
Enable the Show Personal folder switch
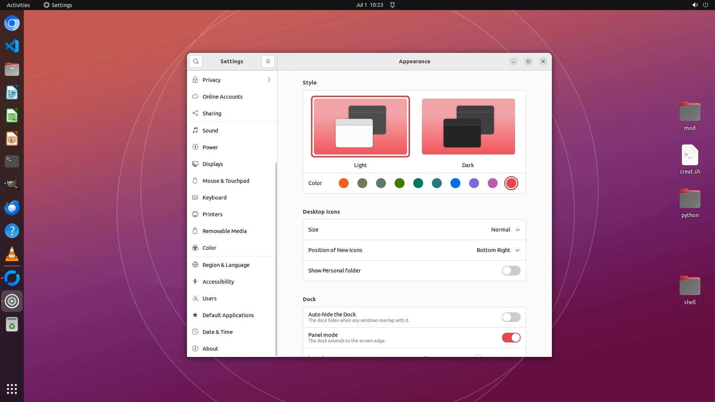click(511, 271)
